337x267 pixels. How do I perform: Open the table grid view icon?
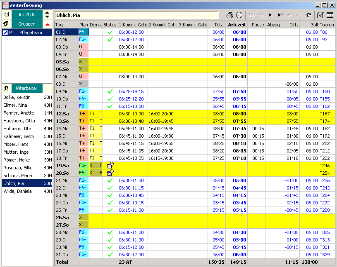coord(330,15)
